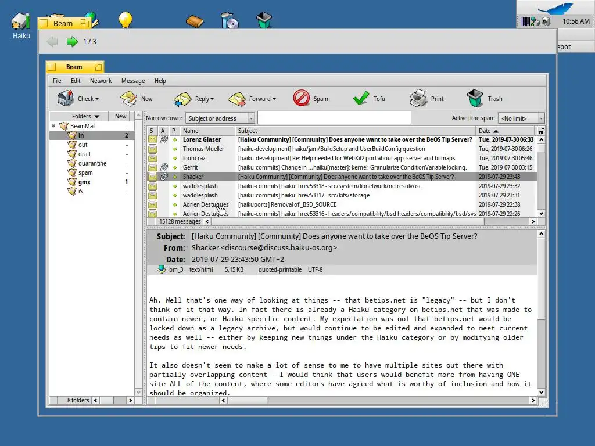
Task: Select the hrev53317 src/kits/storage row
Action: pyautogui.click(x=342, y=195)
